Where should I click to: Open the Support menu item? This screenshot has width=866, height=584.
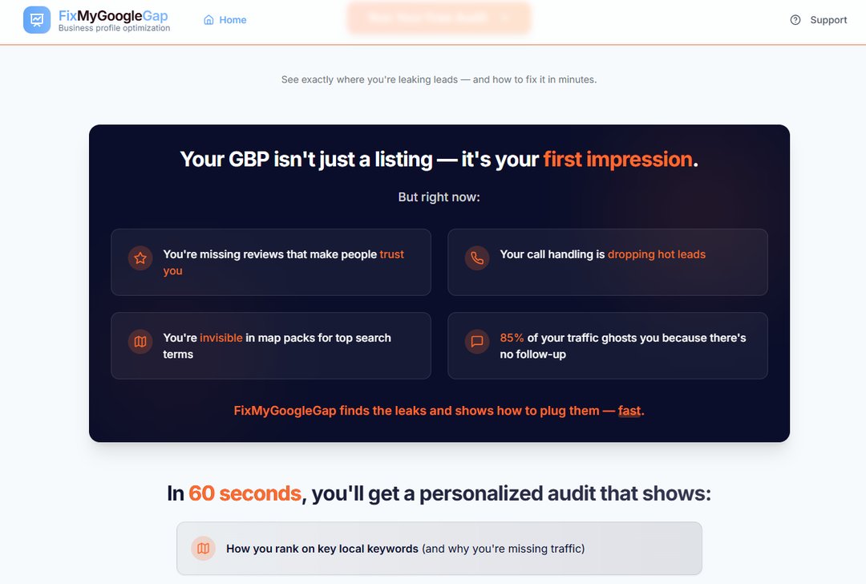pyautogui.click(x=819, y=20)
